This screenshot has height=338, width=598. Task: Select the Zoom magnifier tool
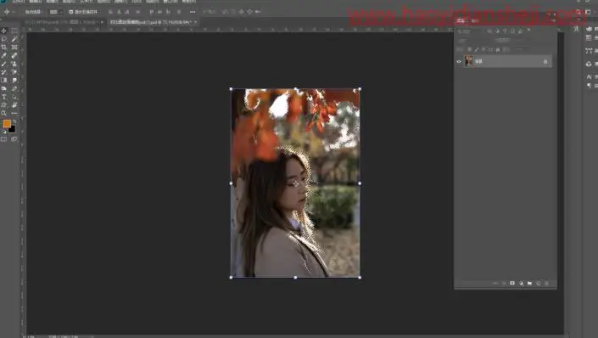[x=4, y=114]
